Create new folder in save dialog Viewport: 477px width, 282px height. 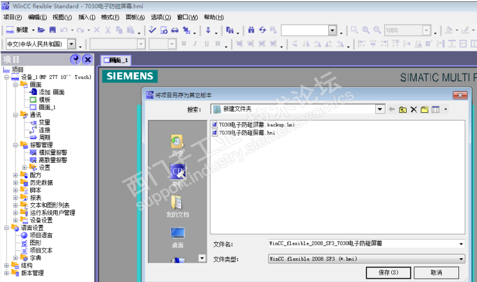(424, 110)
